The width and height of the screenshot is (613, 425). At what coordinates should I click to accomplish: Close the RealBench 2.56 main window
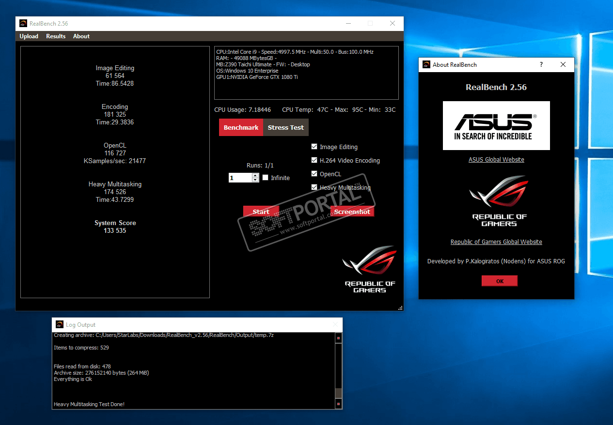(x=393, y=23)
